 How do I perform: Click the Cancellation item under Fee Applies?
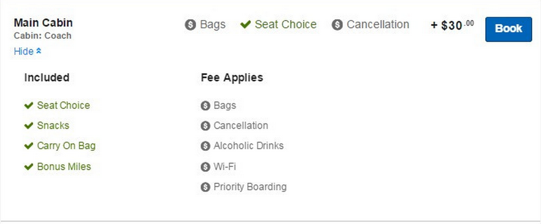[x=241, y=126]
